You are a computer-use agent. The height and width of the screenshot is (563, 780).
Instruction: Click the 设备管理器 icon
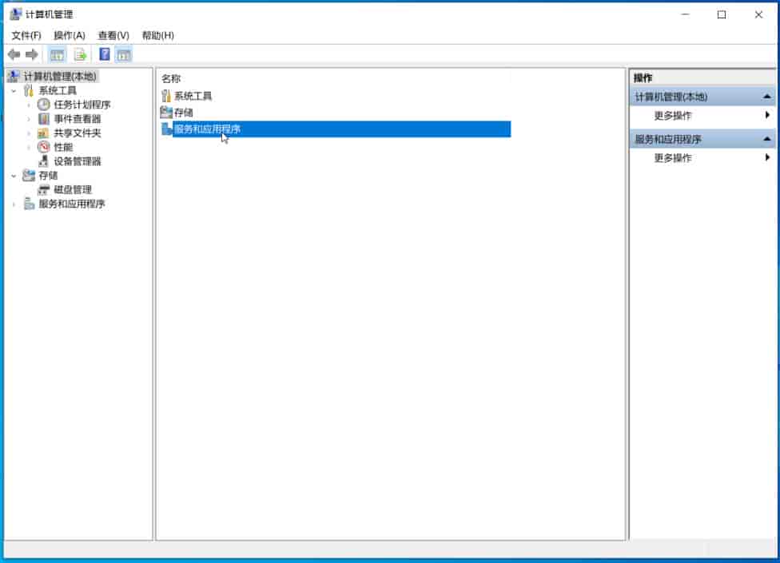pyautogui.click(x=44, y=161)
